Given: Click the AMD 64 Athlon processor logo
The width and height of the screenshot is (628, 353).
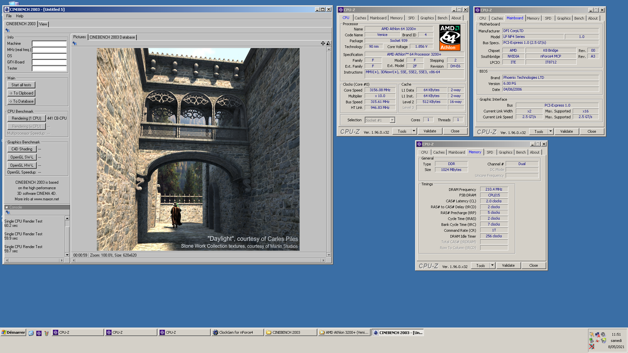Looking at the screenshot, I should pyautogui.click(x=450, y=38).
